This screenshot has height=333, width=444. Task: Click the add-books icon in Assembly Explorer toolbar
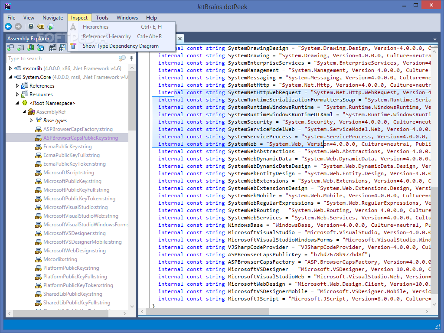point(30,48)
